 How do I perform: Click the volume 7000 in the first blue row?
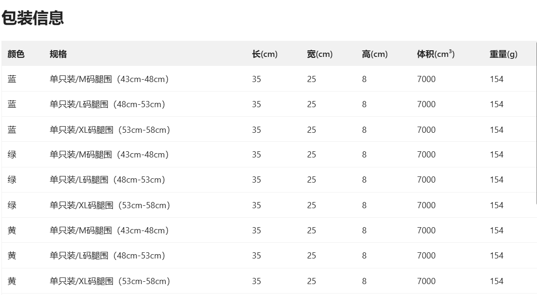tap(426, 79)
